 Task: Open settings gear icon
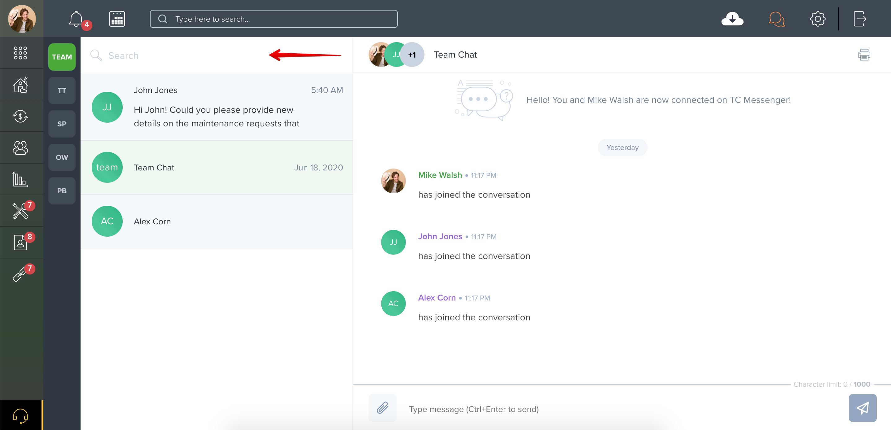pyautogui.click(x=818, y=19)
